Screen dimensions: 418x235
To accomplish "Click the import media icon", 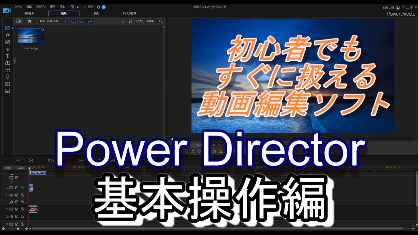I will (18, 21).
